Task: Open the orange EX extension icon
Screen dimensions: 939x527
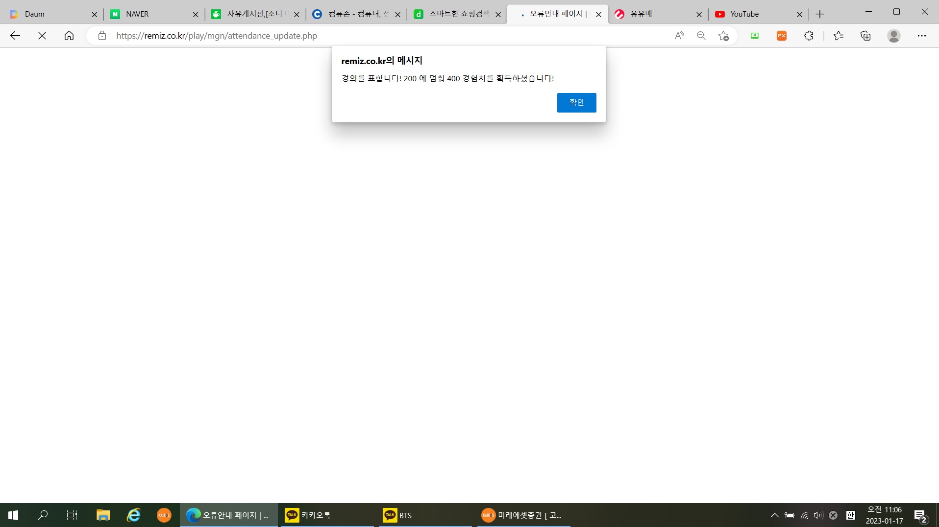Action: tap(782, 35)
